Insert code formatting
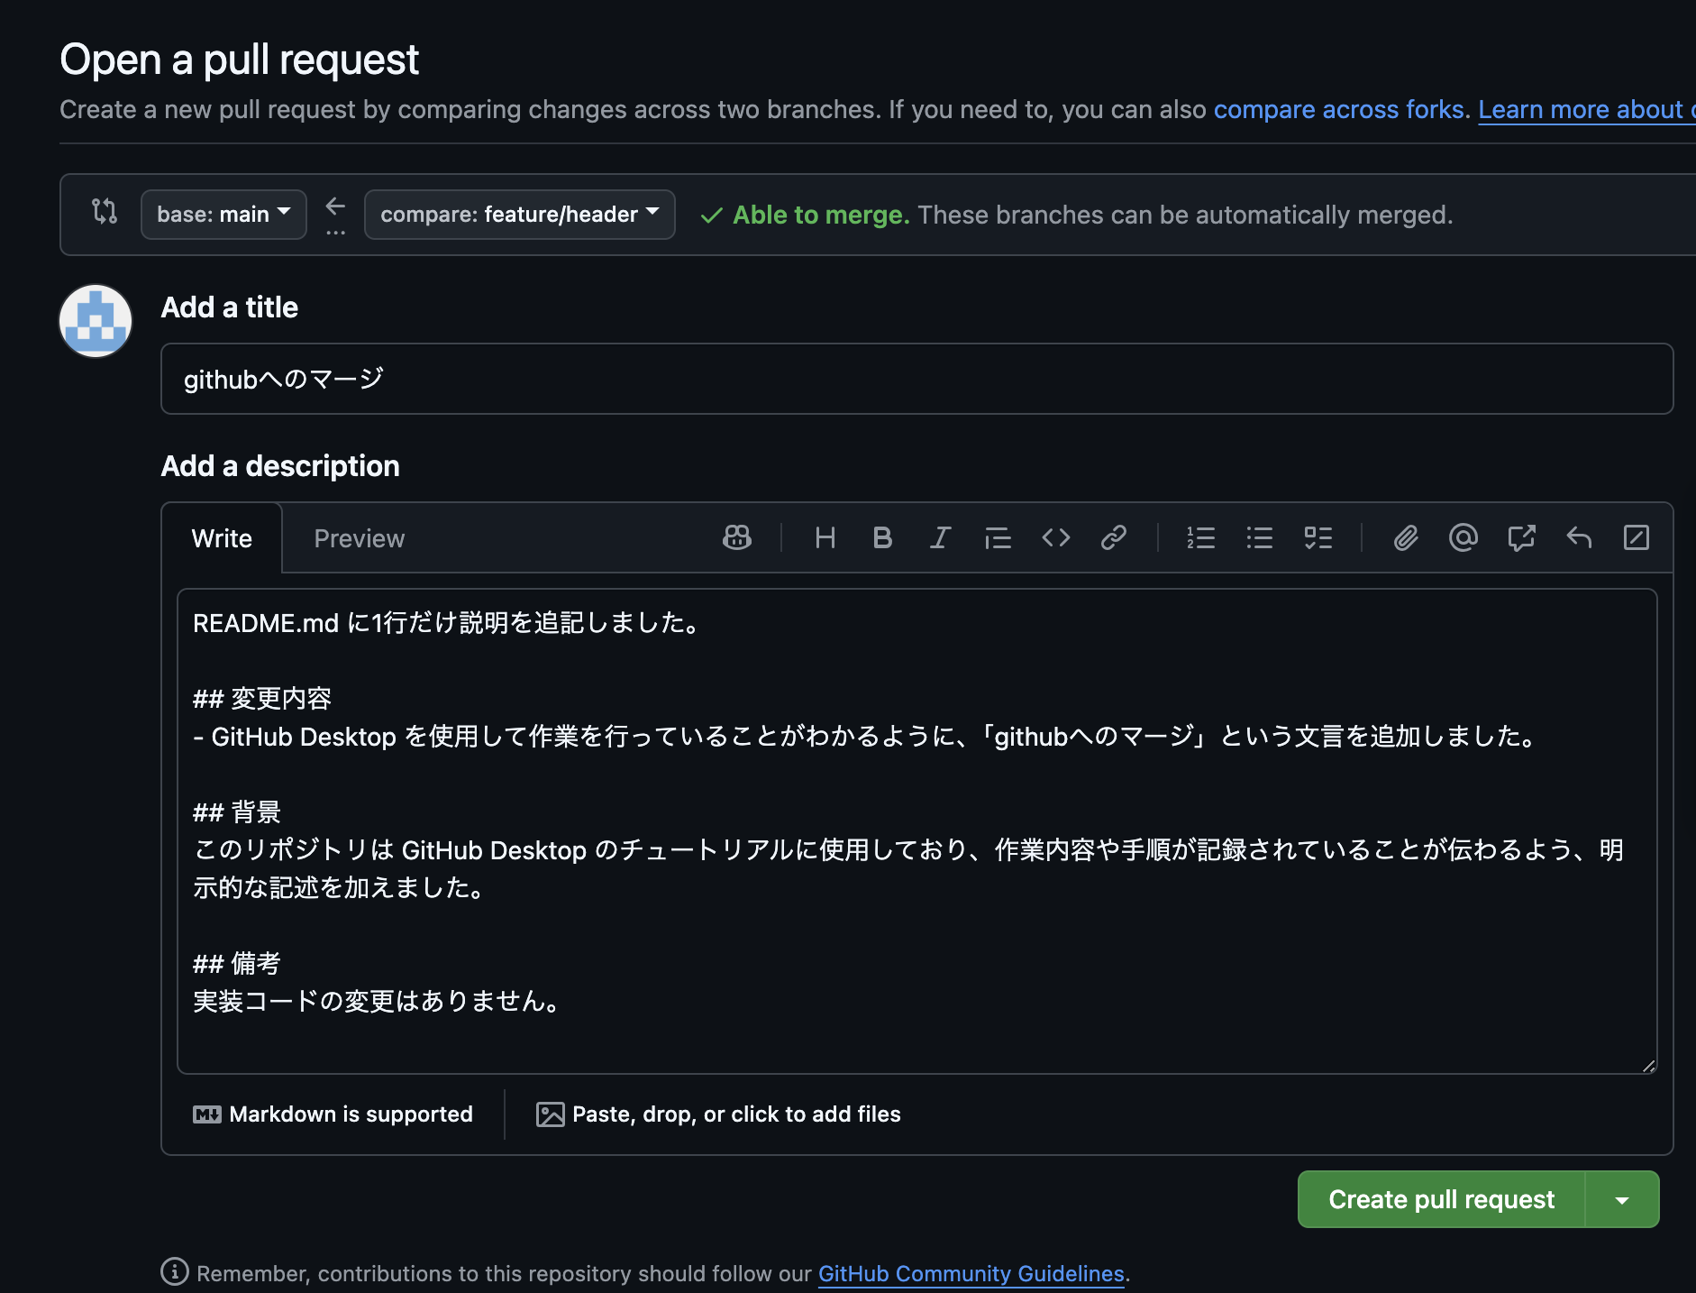 [x=1055, y=538]
